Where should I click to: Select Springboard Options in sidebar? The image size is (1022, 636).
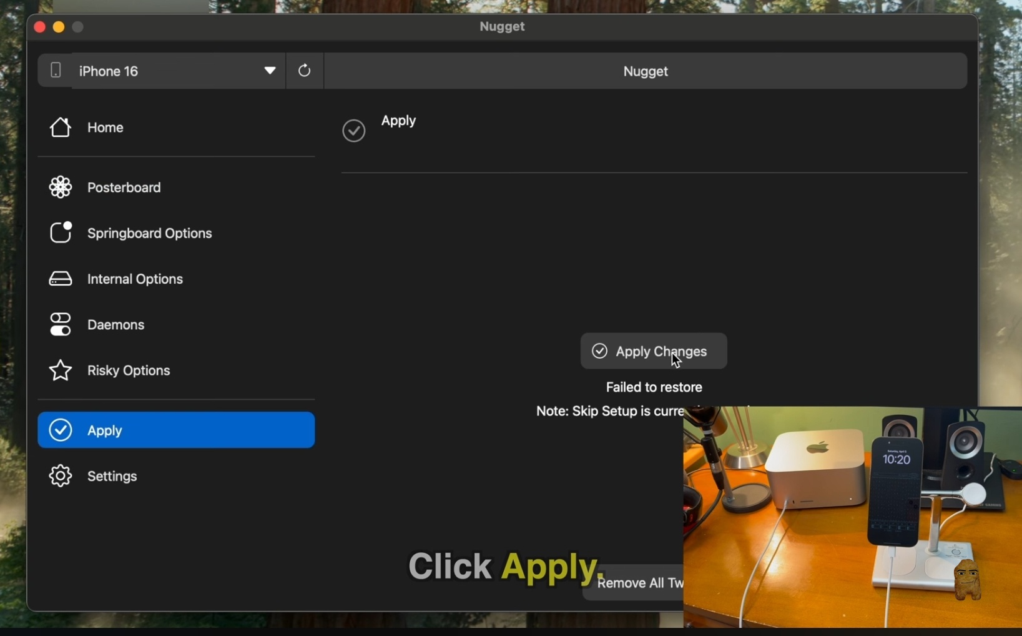click(176, 233)
